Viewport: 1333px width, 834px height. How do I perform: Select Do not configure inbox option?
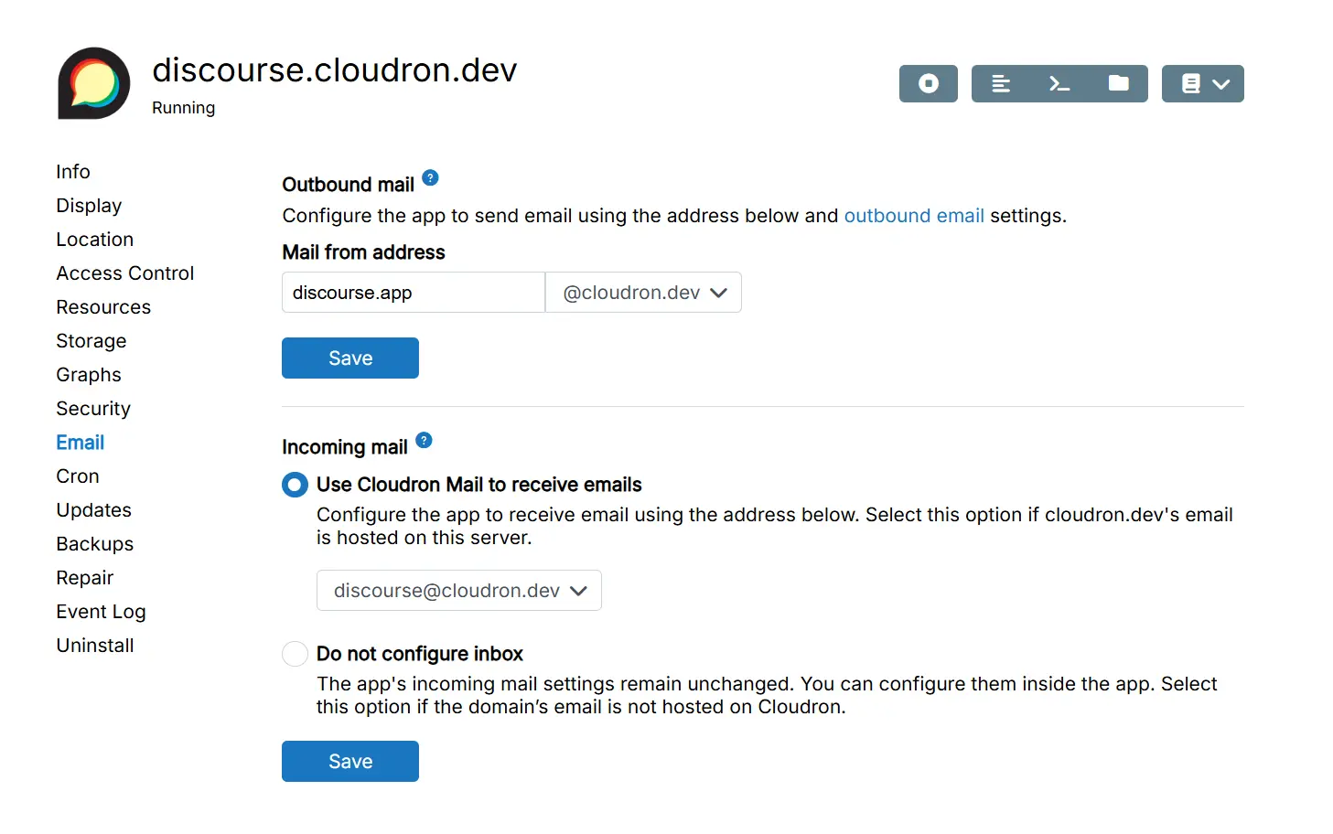pyautogui.click(x=295, y=654)
